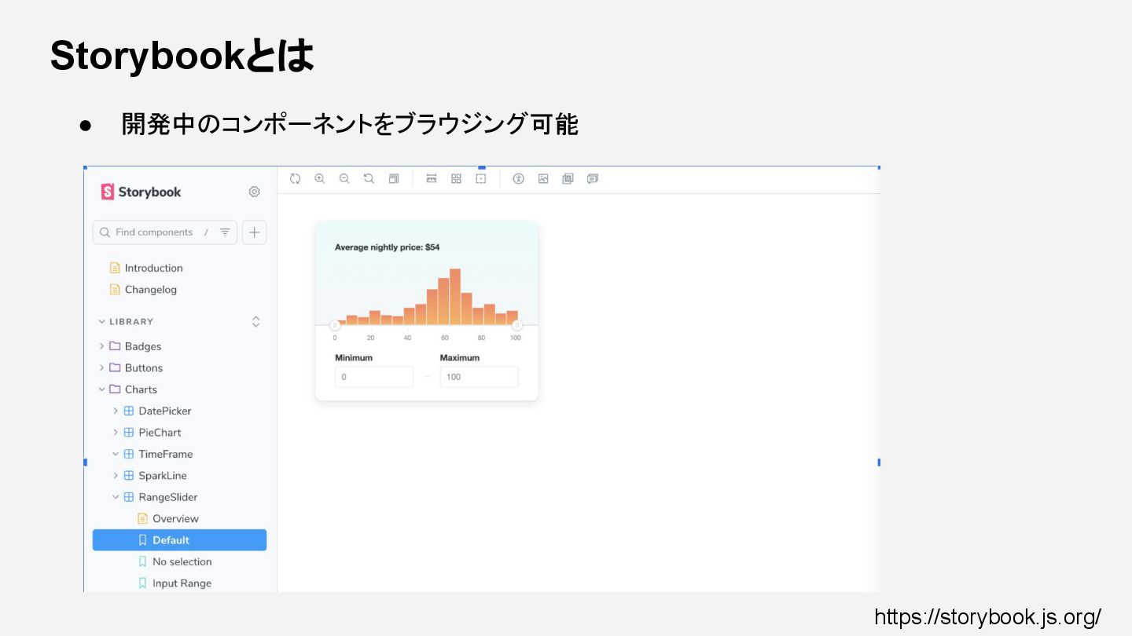Viewport: 1132px width, 636px height.
Task: Click the right range slider handle
Action: (517, 325)
